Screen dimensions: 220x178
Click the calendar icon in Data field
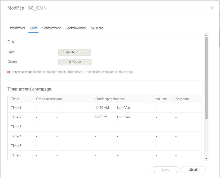coord(84,52)
